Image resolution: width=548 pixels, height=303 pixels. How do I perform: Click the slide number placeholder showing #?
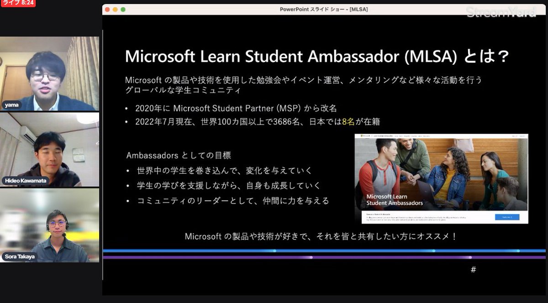coord(473,269)
